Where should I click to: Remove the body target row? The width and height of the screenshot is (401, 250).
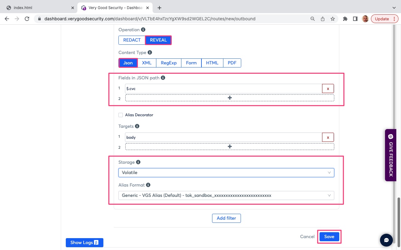pos(328,137)
